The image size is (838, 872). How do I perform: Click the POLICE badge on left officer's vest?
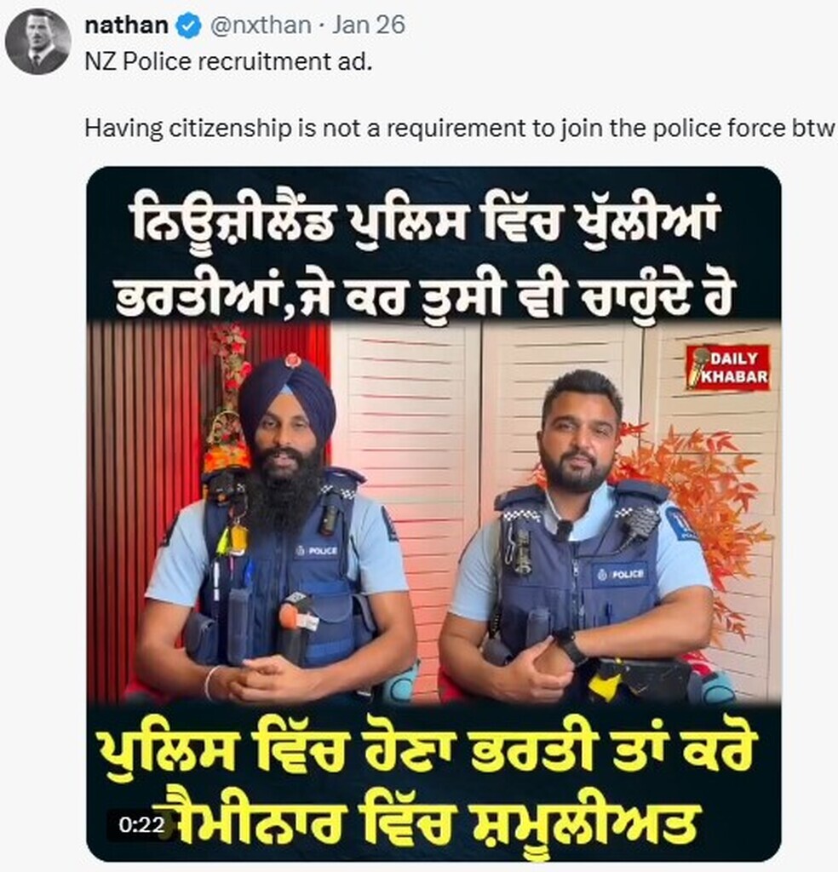coord(316,551)
